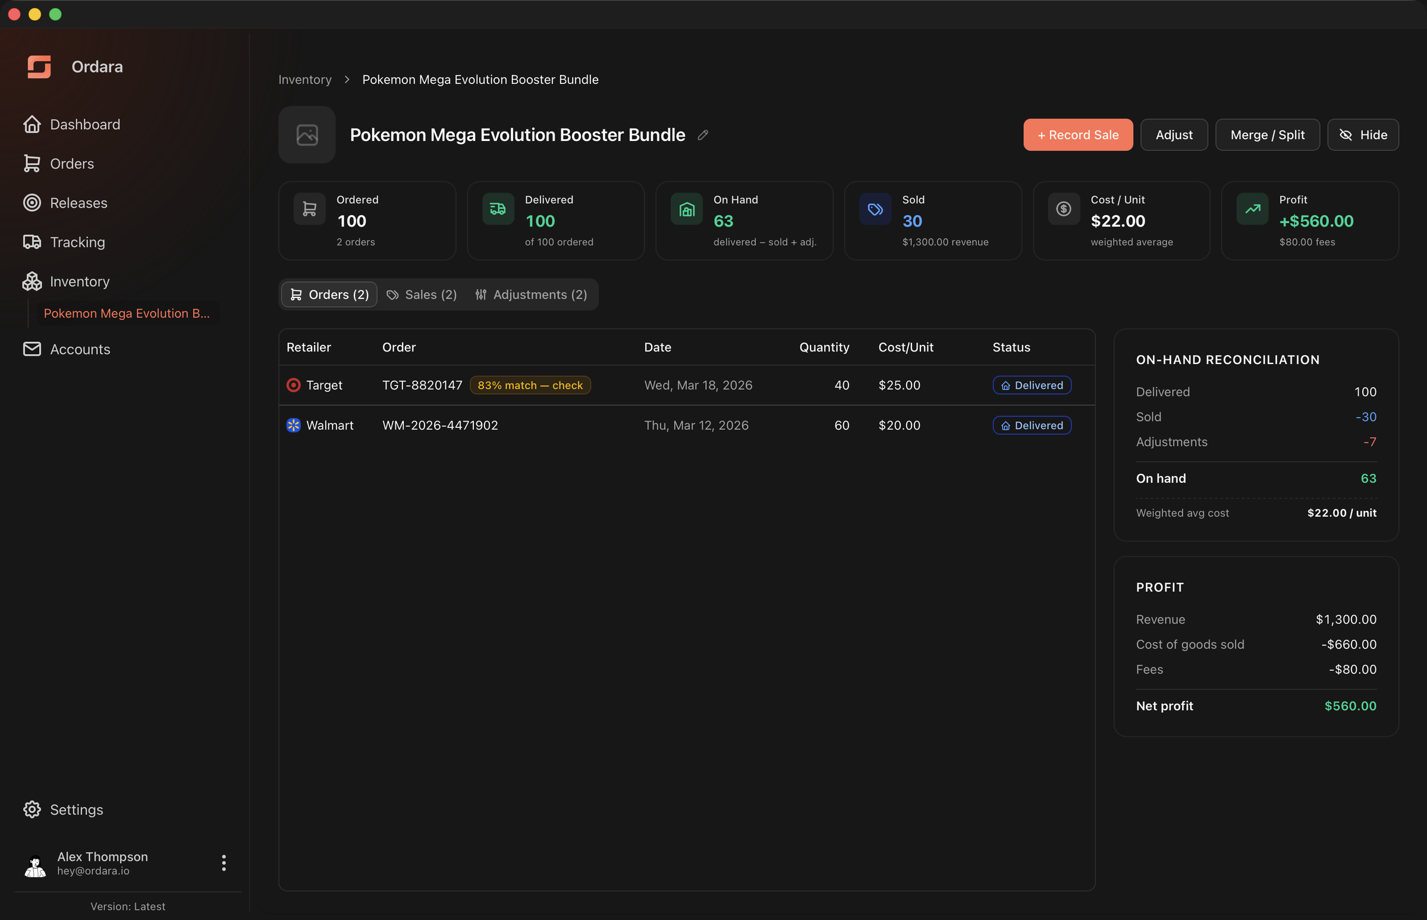1427x920 pixels.
Task: Click the Date column header
Action: pyautogui.click(x=658, y=347)
